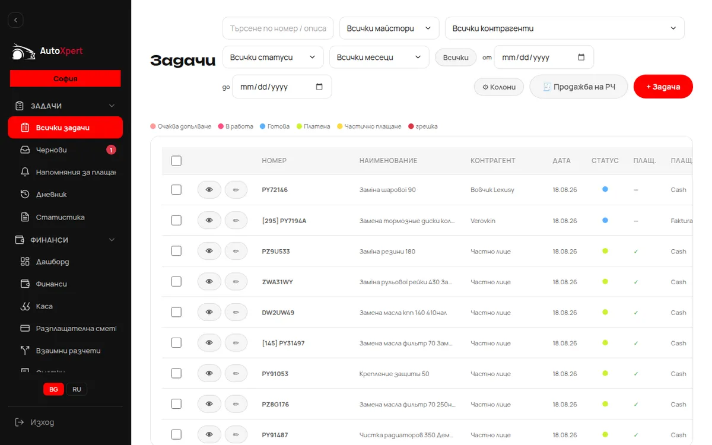Open Каса icon in finance menu
712x445 pixels.
tap(25, 306)
